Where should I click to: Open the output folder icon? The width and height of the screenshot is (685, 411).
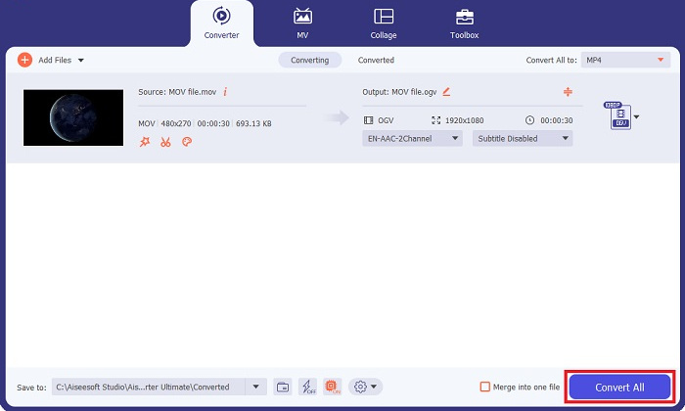283,387
